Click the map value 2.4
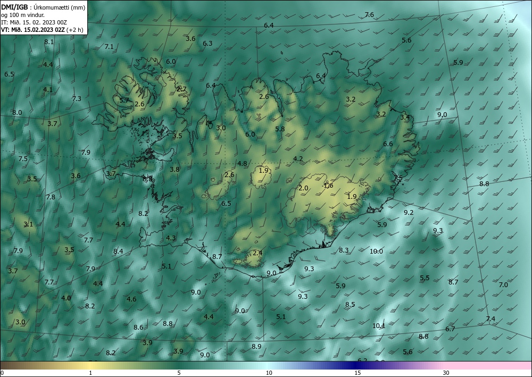 click(x=257, y=253)
